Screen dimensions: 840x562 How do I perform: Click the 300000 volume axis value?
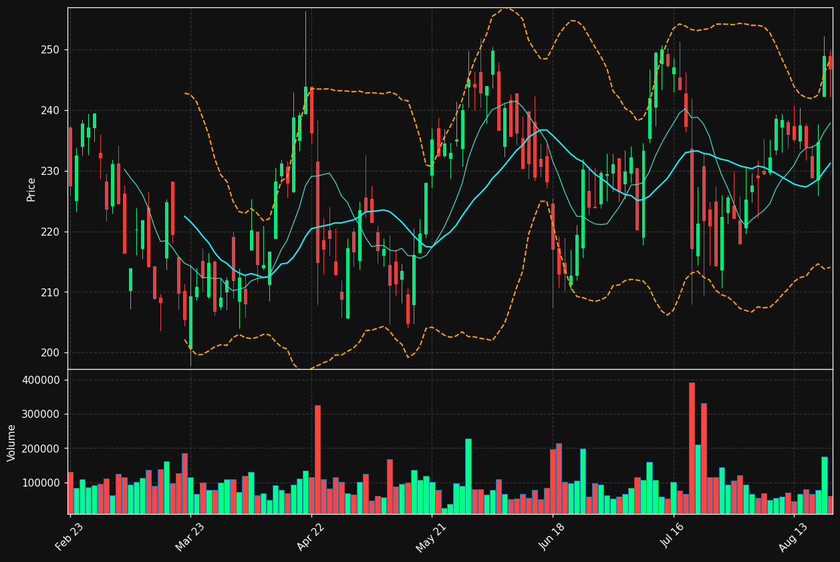coord(41,414)
